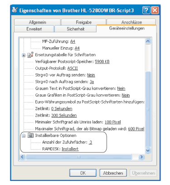Click Nein for Grauen Text konvertieren
This screenshot has width=170, height=185.
[x=121, y=88]
